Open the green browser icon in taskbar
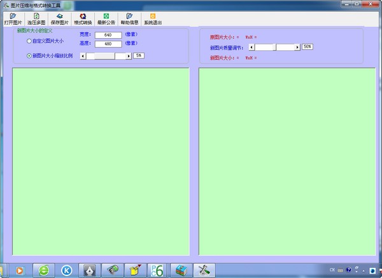The width and height of the screenshot is (382, 278). tap(43, 269)
